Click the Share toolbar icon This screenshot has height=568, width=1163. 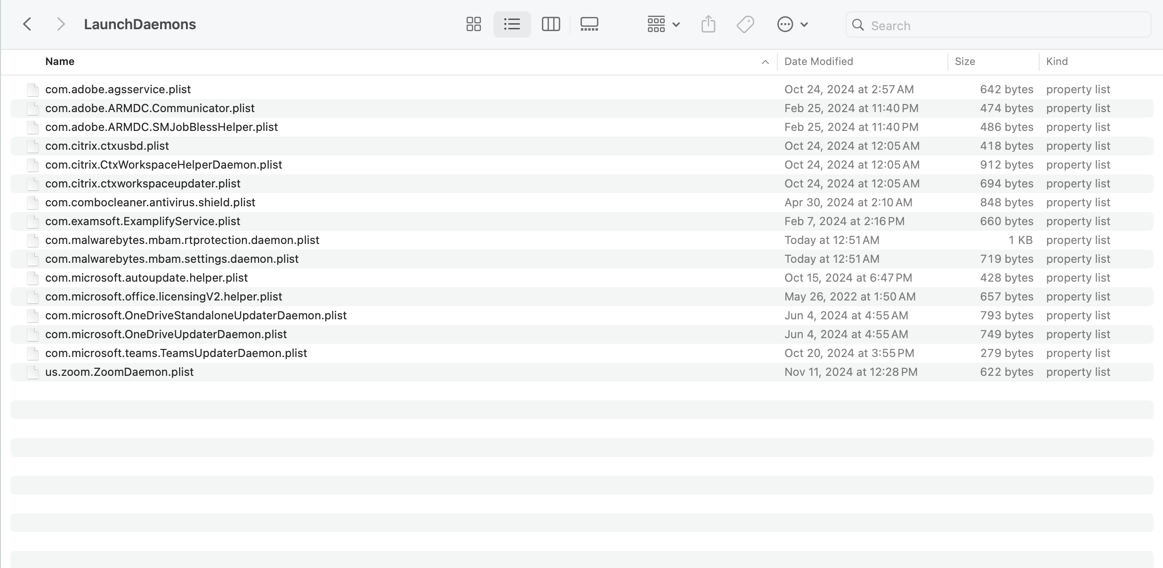708,24
